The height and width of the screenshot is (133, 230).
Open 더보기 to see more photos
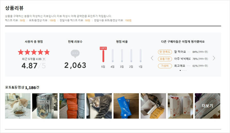click(208, 106)
